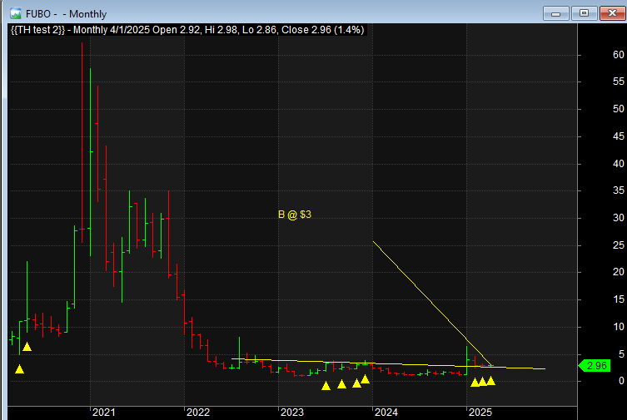Click the 'FUBO - - Monthly' window title

point(66,14)
